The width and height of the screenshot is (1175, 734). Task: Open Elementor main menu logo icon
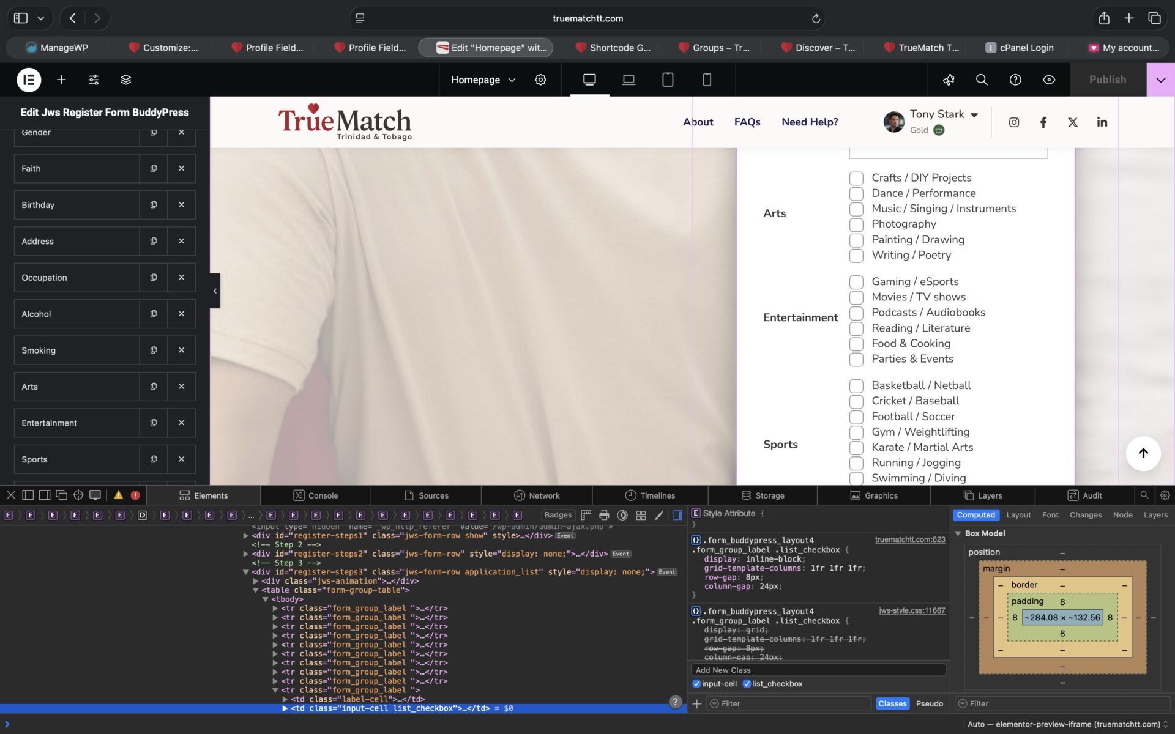(x=29, y=80)
